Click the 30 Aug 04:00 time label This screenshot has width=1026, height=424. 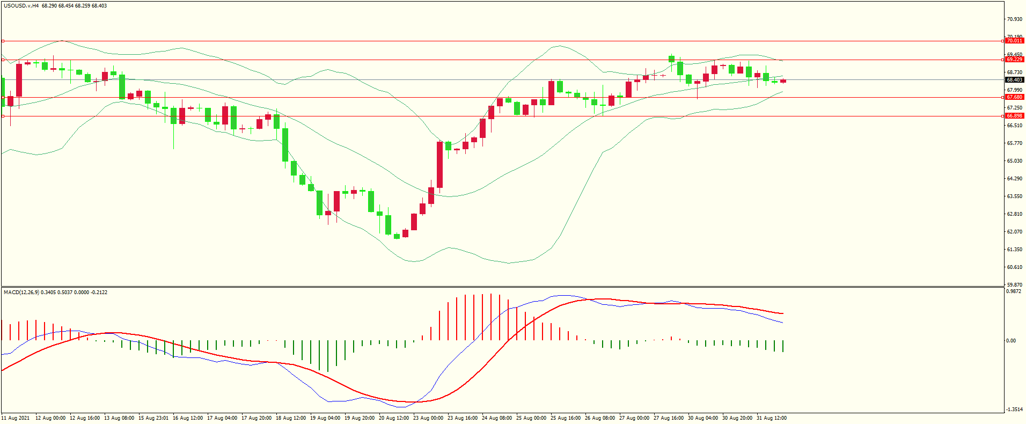[703, 418]
